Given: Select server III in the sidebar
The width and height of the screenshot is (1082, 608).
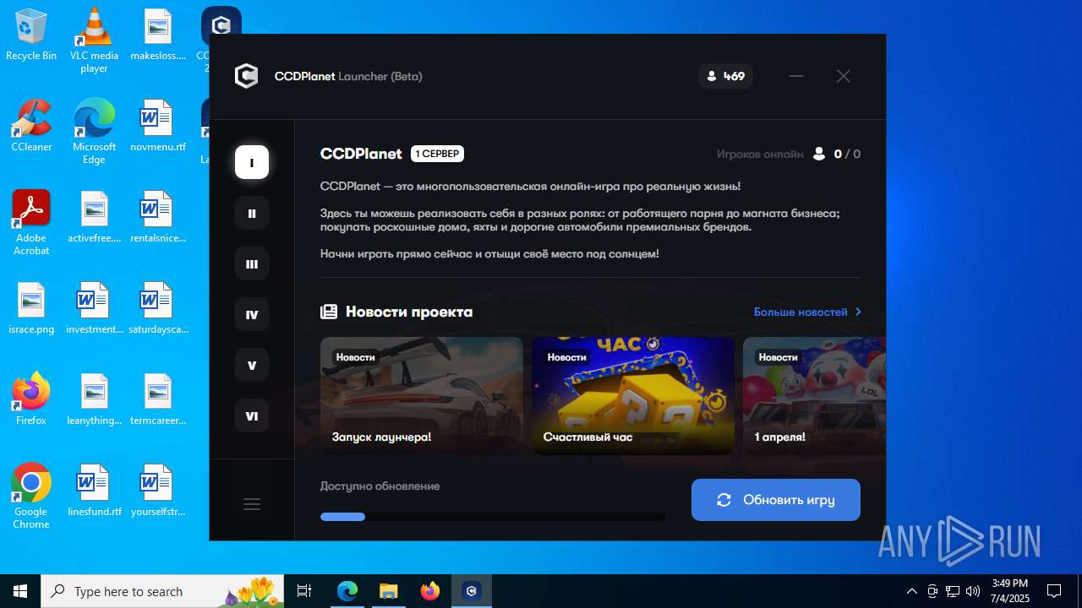Looking at the screenshot, I should 252,263.
